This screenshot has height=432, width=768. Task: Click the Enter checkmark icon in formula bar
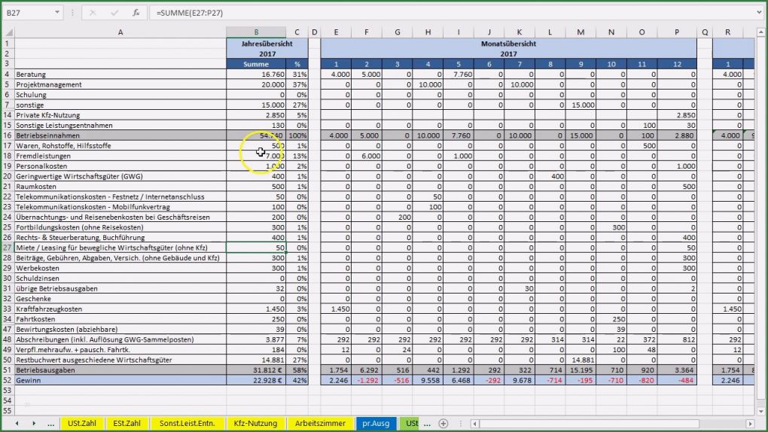(x=113, y=13)
